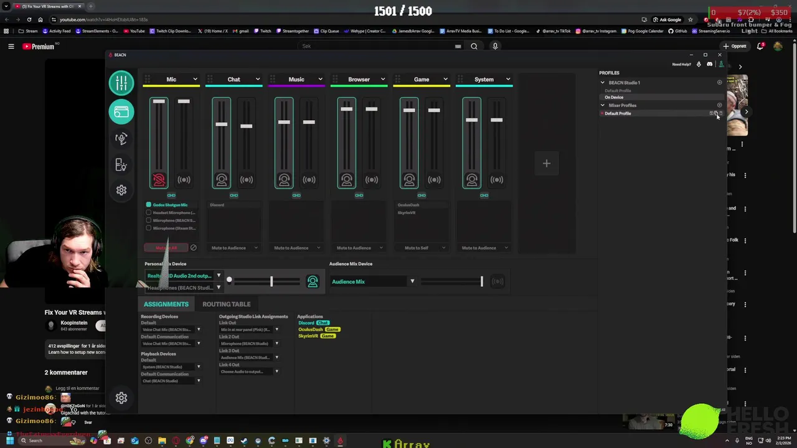797x448 pixels.
Task: Click YouTube search field in browser
Action: pyautogui.click(x=377, y=46)
